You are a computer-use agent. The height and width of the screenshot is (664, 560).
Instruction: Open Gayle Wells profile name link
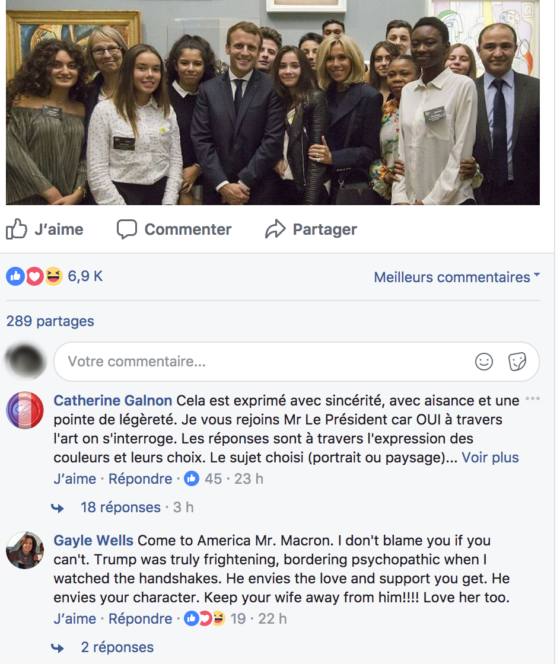point(94,541)
